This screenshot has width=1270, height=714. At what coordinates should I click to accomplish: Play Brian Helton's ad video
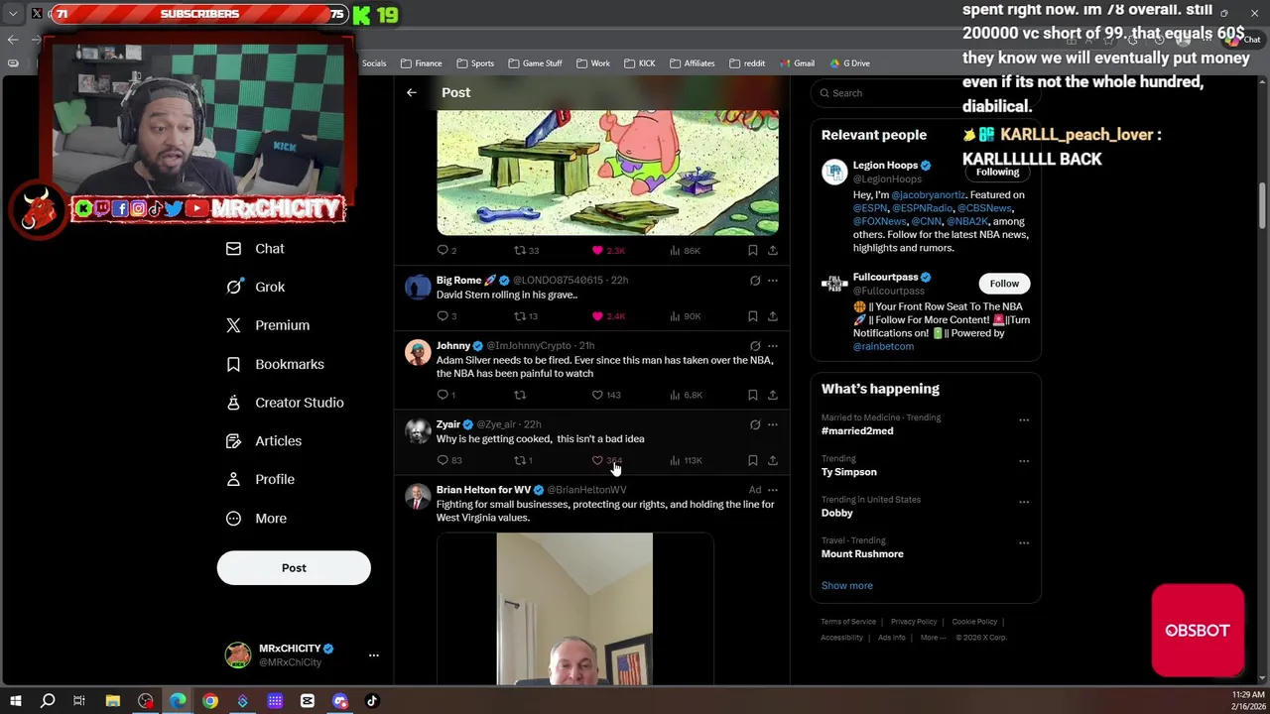tap(574, 609)
